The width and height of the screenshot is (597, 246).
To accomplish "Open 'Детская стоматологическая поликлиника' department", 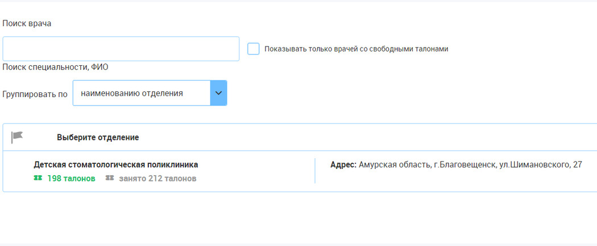I will (x=116, y=165).
